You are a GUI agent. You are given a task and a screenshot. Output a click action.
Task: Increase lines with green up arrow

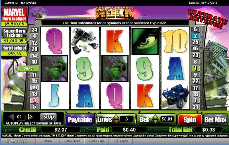(116, 117)
